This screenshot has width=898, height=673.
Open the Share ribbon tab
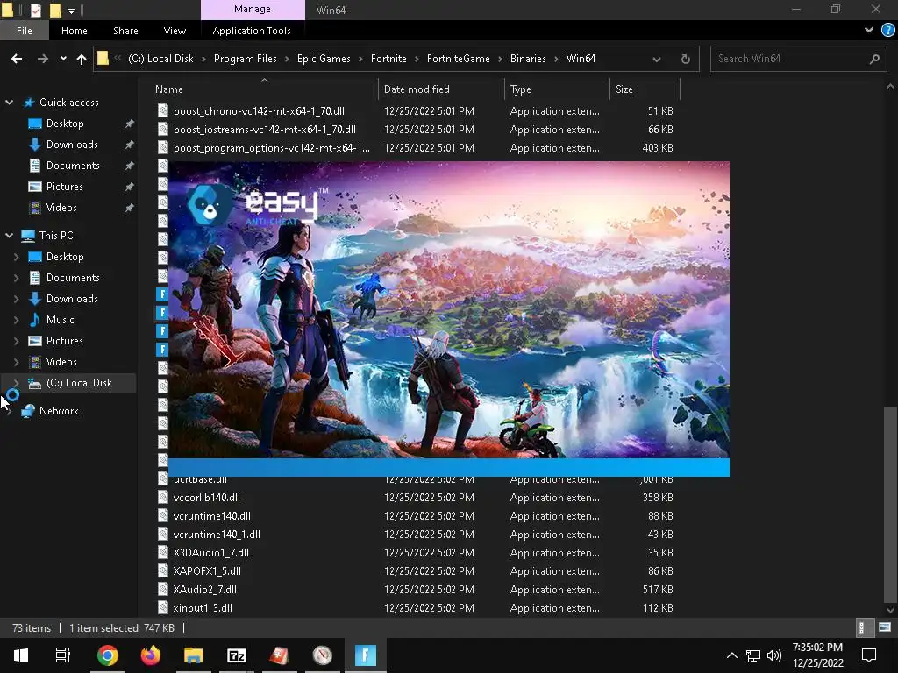(x=125, y=31)
